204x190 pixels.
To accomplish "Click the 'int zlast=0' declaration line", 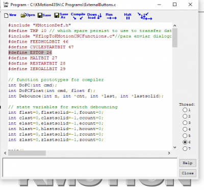I will point(56,140).
